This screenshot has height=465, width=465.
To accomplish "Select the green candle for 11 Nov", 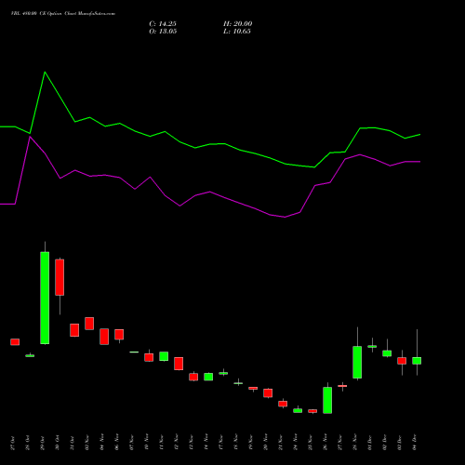I will click(x=164, y=356).
